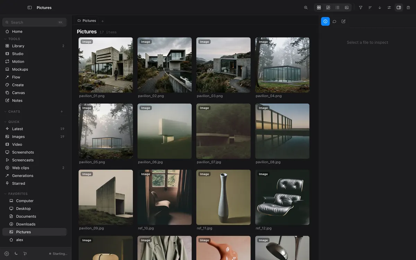The width and height of the screenshot is (416, 260).
Task: Click the sidebar Search field
Action: [x=34, y=22]
